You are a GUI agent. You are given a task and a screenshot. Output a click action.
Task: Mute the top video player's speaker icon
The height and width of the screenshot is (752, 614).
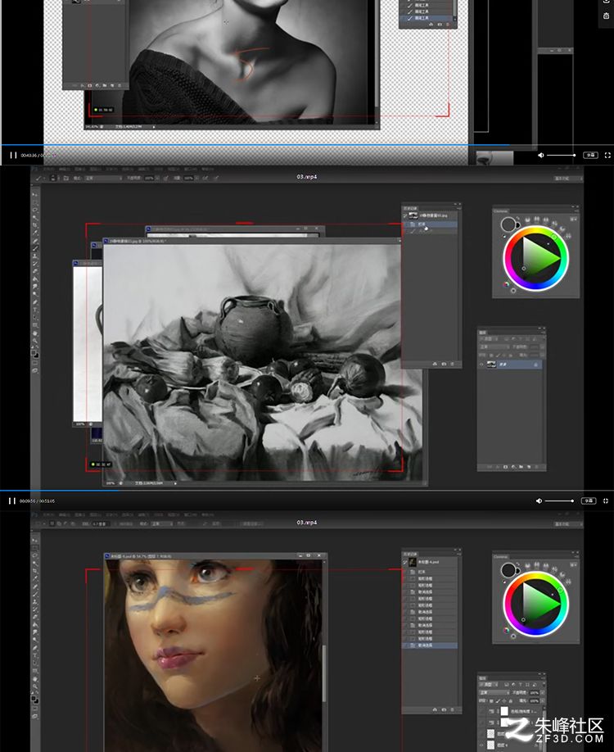tap(540, 155)
